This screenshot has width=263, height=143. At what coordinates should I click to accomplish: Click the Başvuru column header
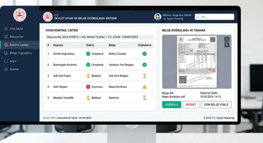click(58, 45)
